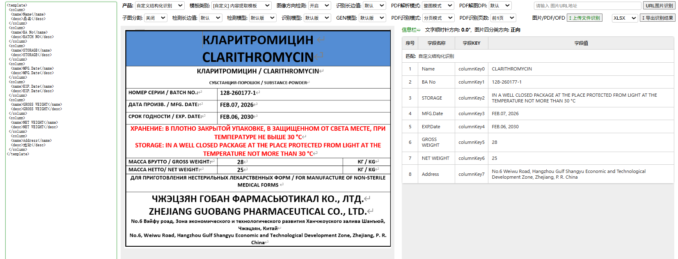Viewport: 678px width, 259px height.
Task: Click the 导出识别结果 export button
Action: 657,18
